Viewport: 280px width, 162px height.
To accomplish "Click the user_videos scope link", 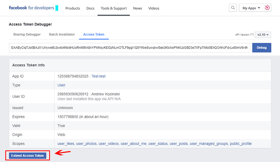I will tap(109, 144).
